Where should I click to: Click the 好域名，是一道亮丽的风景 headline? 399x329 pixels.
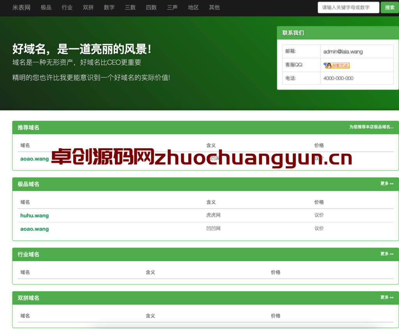pos(82,49)
